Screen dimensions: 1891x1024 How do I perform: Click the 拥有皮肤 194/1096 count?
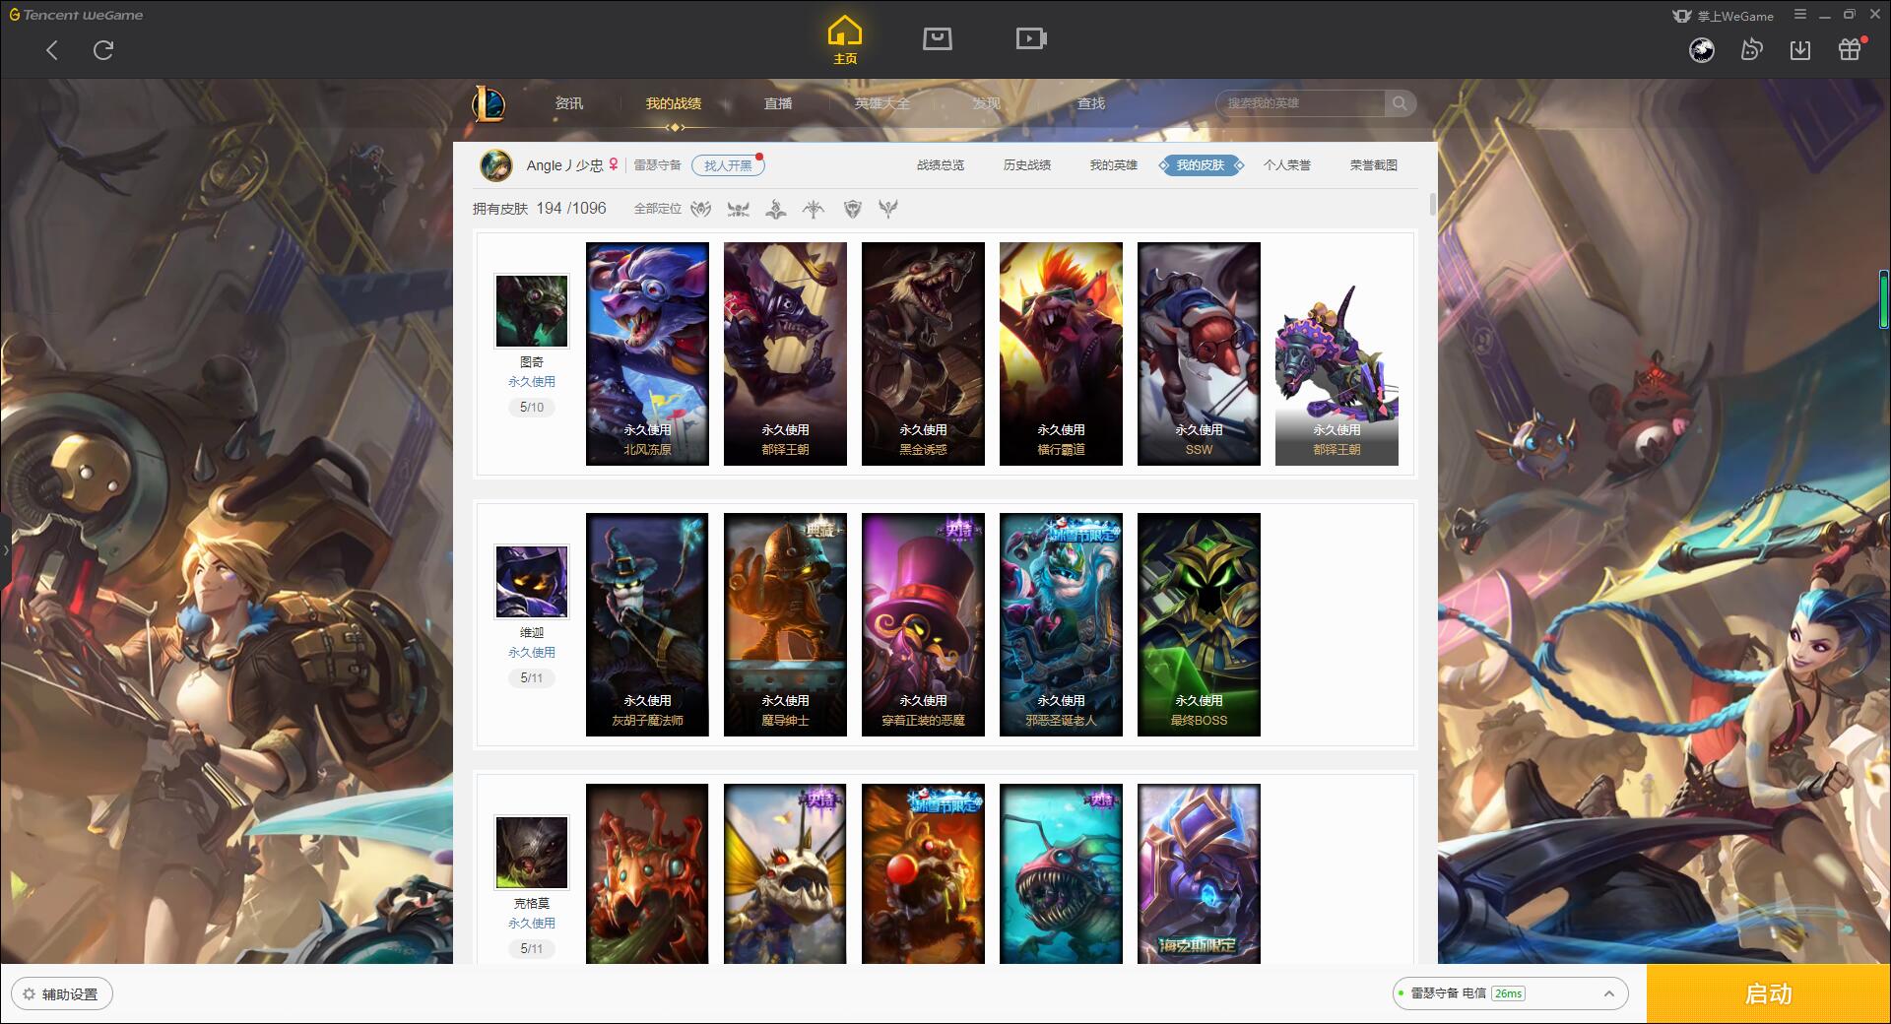point(539,209)
